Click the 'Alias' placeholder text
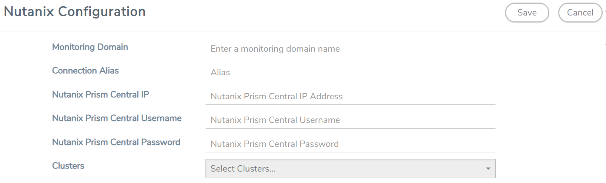 [220, 72]
